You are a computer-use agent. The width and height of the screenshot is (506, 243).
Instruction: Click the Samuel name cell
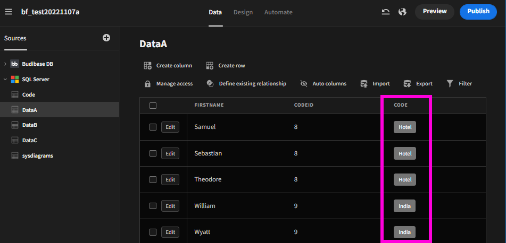tap(205, 127)
